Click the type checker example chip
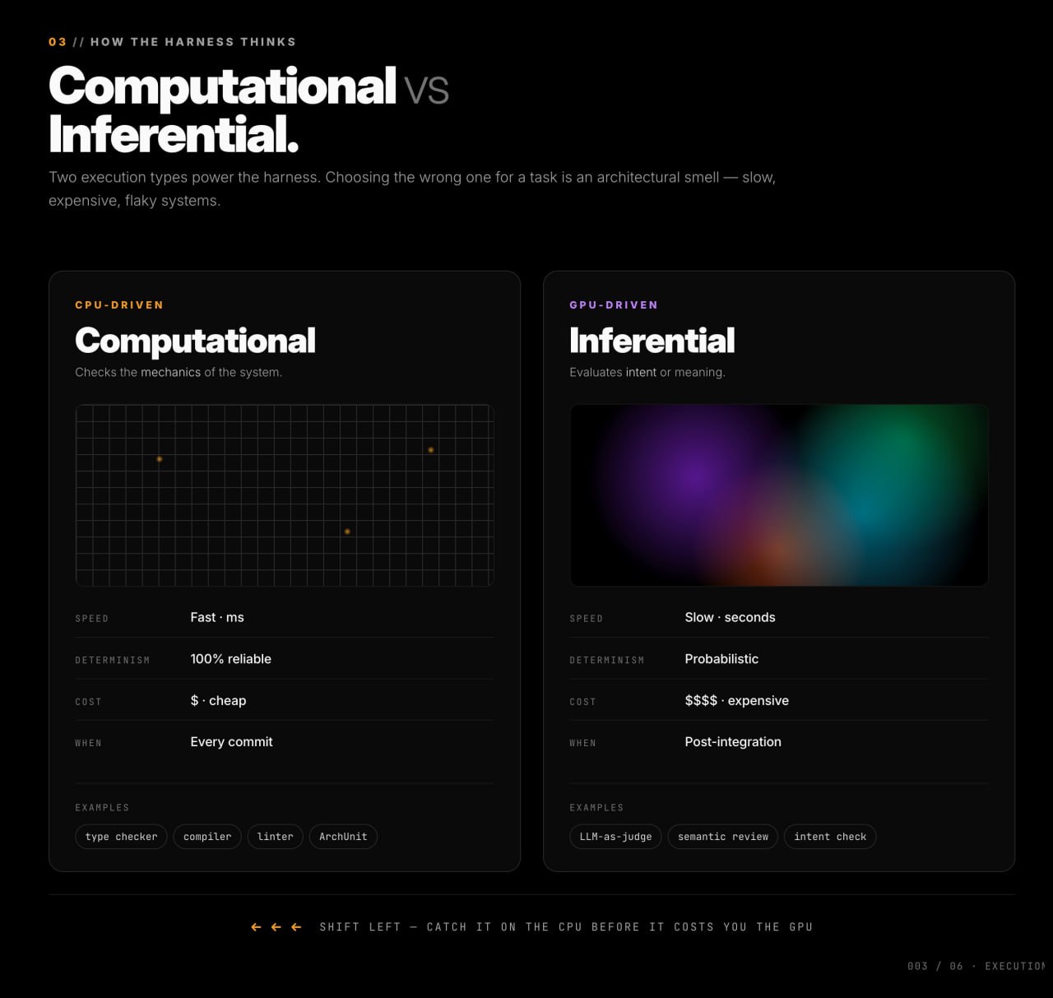 pyautogui.click(x=121, y=837)
